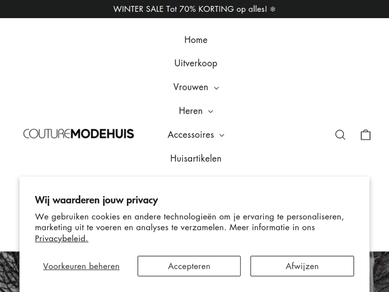Select the Accessoires menu label

190,135
